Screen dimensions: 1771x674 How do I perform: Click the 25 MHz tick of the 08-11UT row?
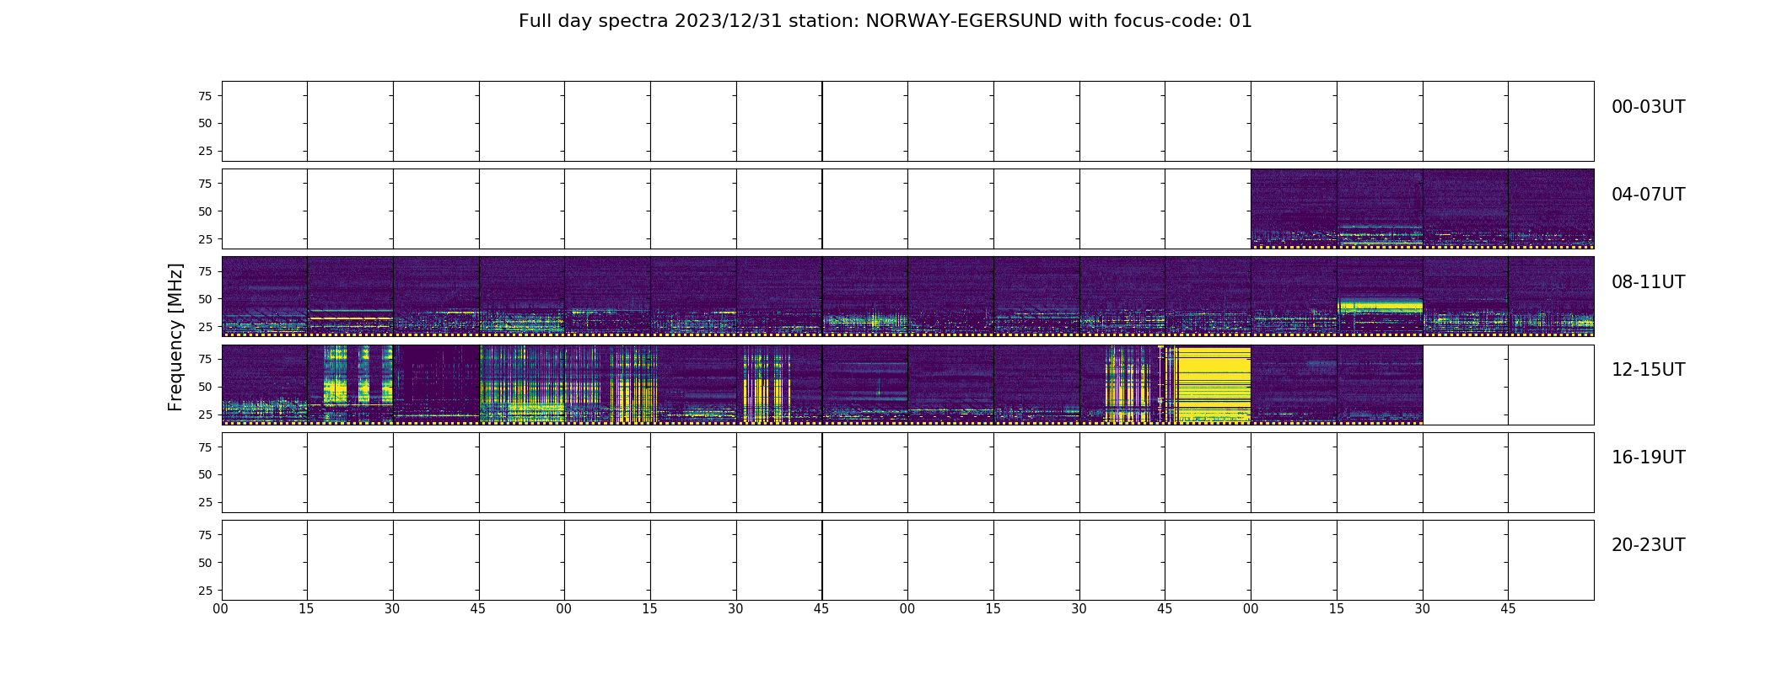pos(205,327)
